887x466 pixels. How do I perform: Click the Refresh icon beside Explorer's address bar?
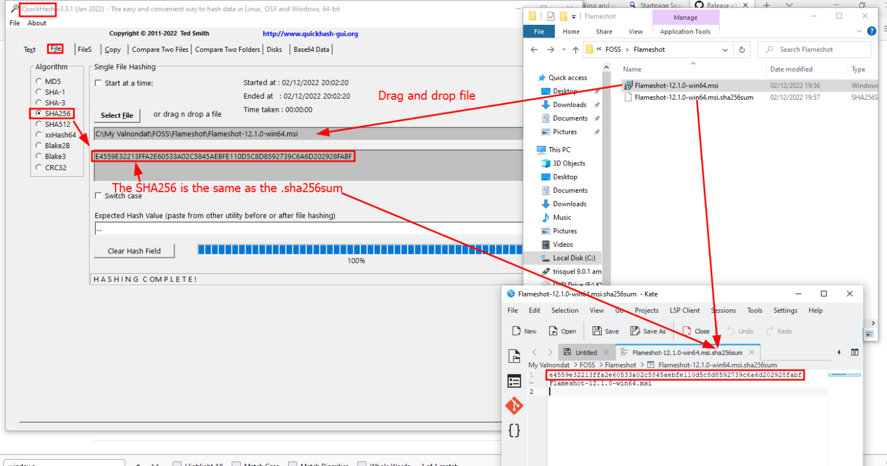click(741, 49)
